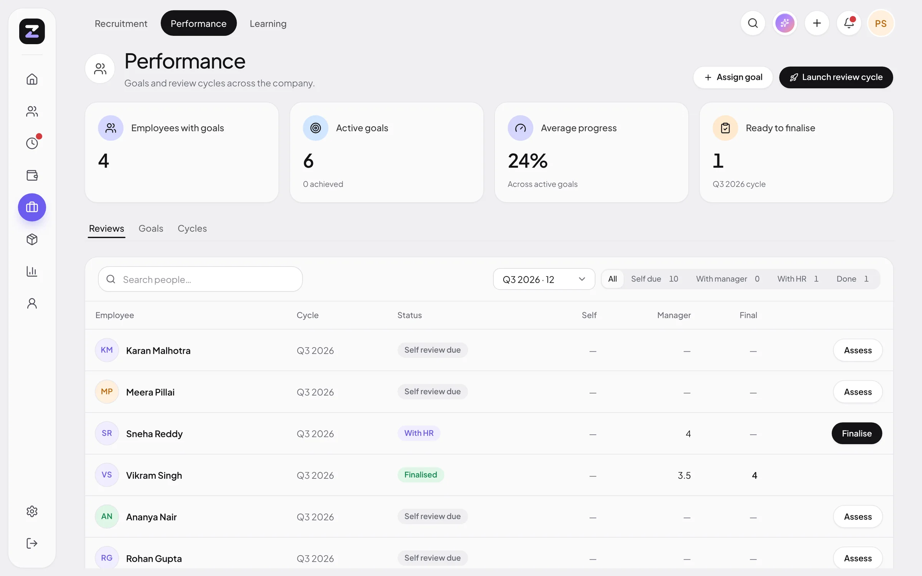The width and height of the screenshot is (922, 576).
Task: Select the highlighted briefcase icon in sidebar
Action: pyautogui.click(x=32, y=207)
